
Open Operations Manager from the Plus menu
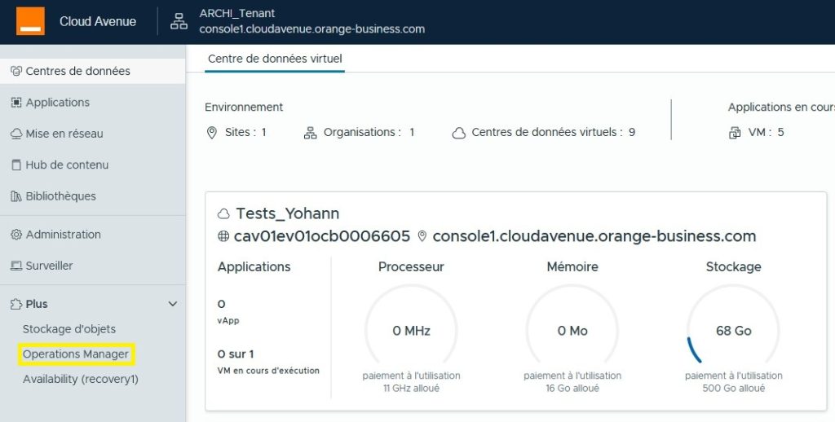click(x=76, y=354)
